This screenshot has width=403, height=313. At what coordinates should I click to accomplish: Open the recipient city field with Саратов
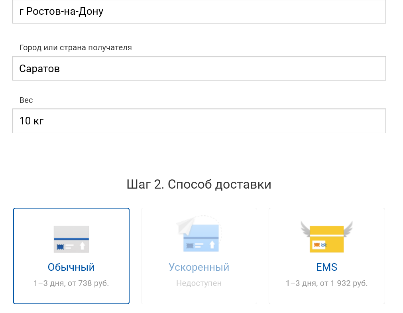tap(199, 69)
